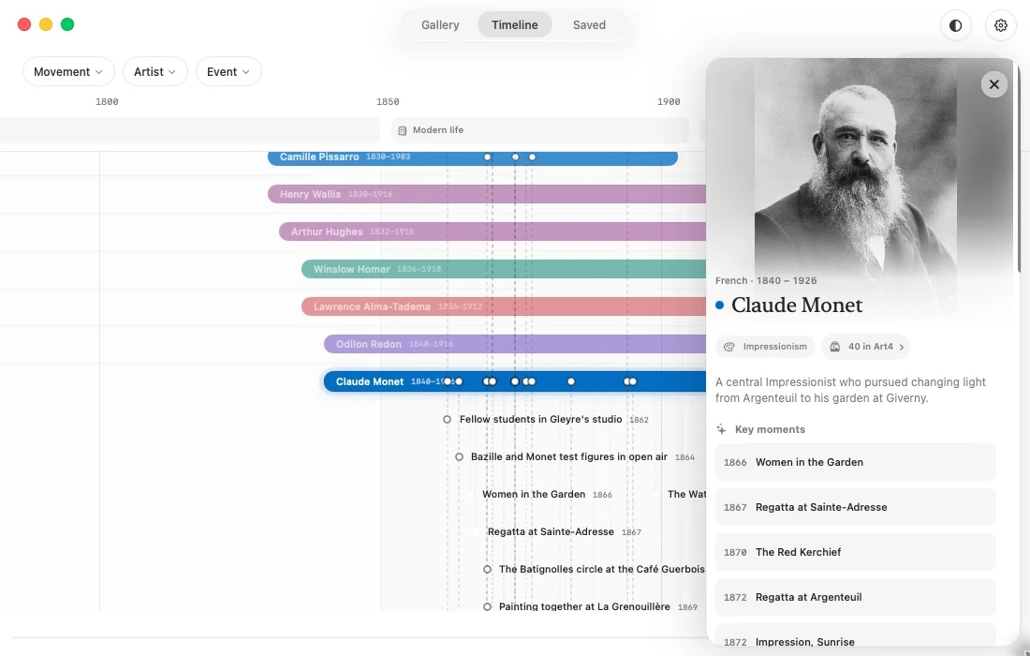1030x656 pixels.
Task: Click the palette icon in the Impressionism chip
Action: coord(729,347)
